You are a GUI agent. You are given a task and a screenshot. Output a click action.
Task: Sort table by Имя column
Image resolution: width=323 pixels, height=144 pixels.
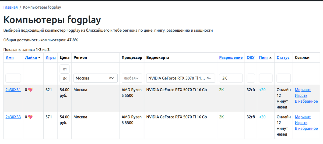point(10,57)
